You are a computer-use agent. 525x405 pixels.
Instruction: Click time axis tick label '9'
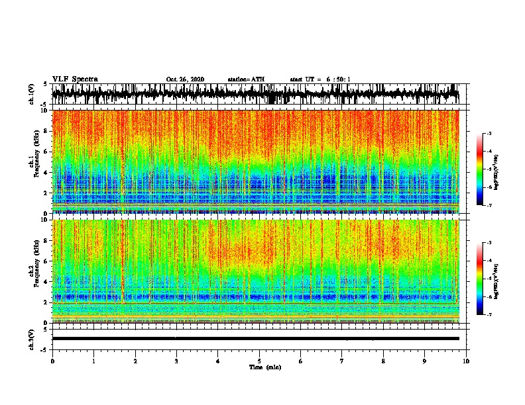(424, 361)
